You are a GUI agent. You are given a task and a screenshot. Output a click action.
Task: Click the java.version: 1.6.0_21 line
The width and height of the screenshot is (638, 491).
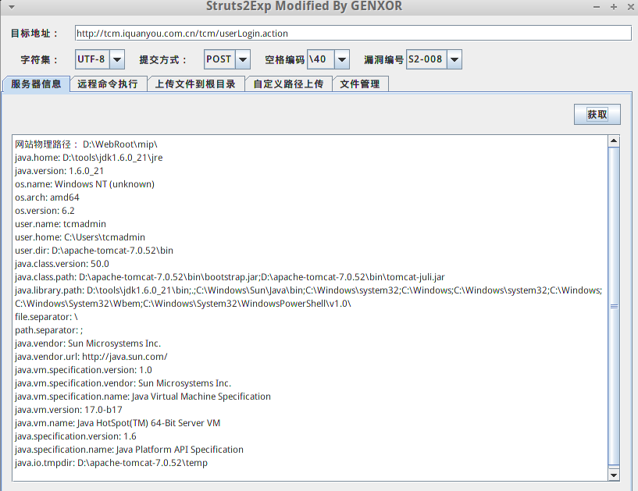[59, 171]
